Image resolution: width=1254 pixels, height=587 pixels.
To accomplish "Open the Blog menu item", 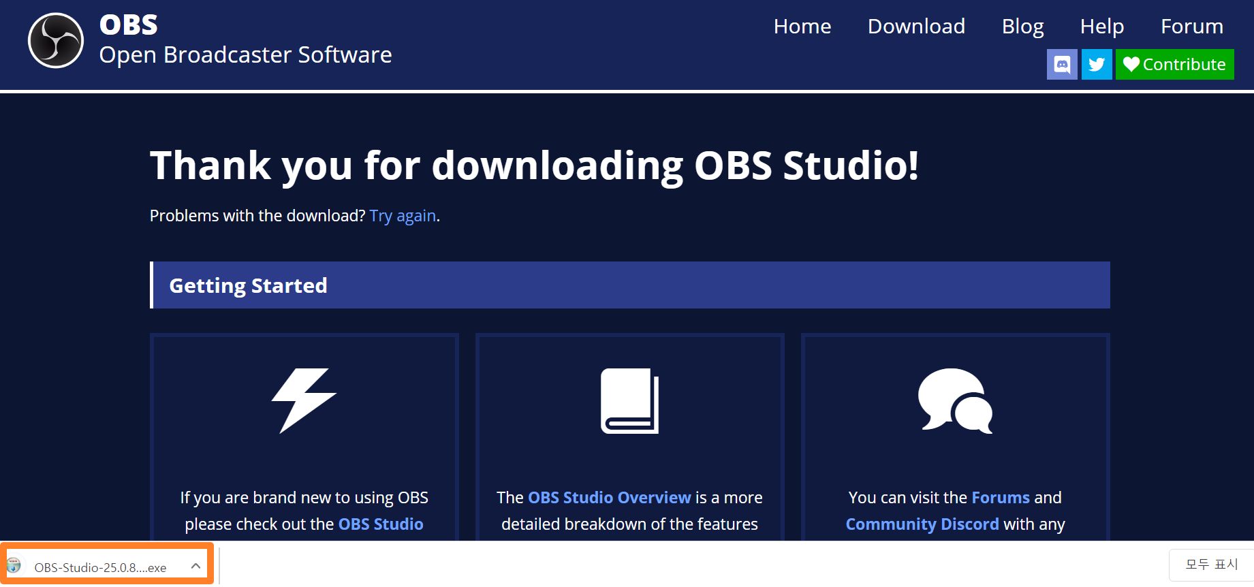I will [1022, 27].
